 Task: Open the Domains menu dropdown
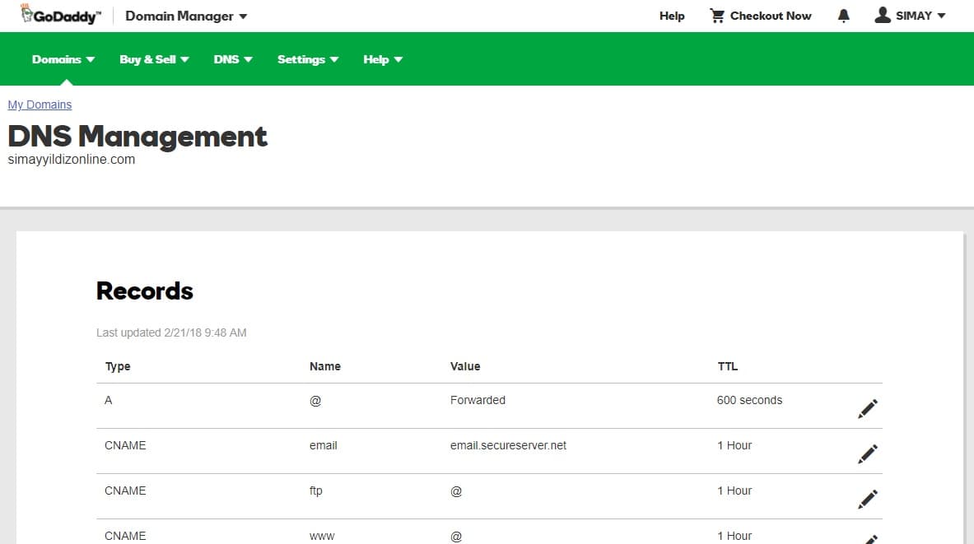[62, 58]
